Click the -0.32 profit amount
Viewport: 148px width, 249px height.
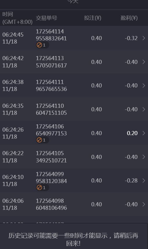click(131, 38)
